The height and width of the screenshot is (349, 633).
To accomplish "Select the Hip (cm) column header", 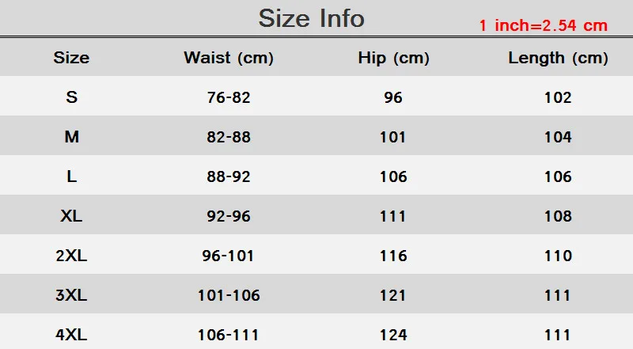I will tap(393, 59).
